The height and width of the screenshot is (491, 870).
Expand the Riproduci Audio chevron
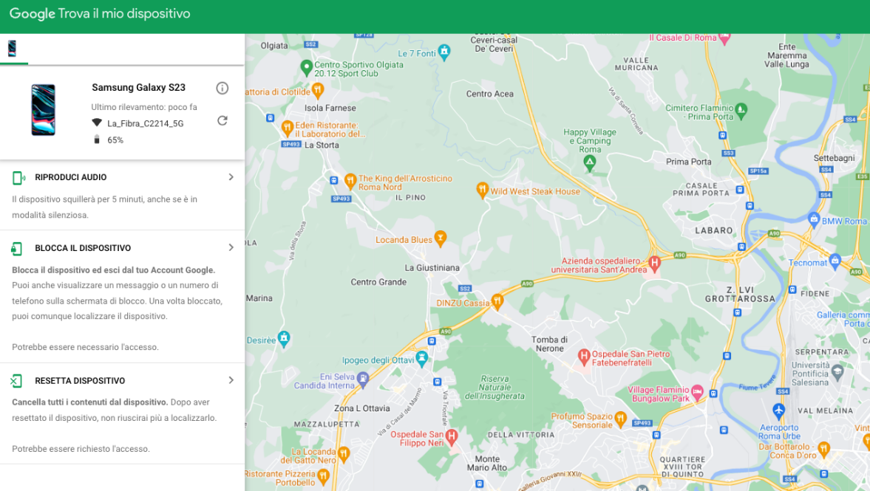pos(231,177)
